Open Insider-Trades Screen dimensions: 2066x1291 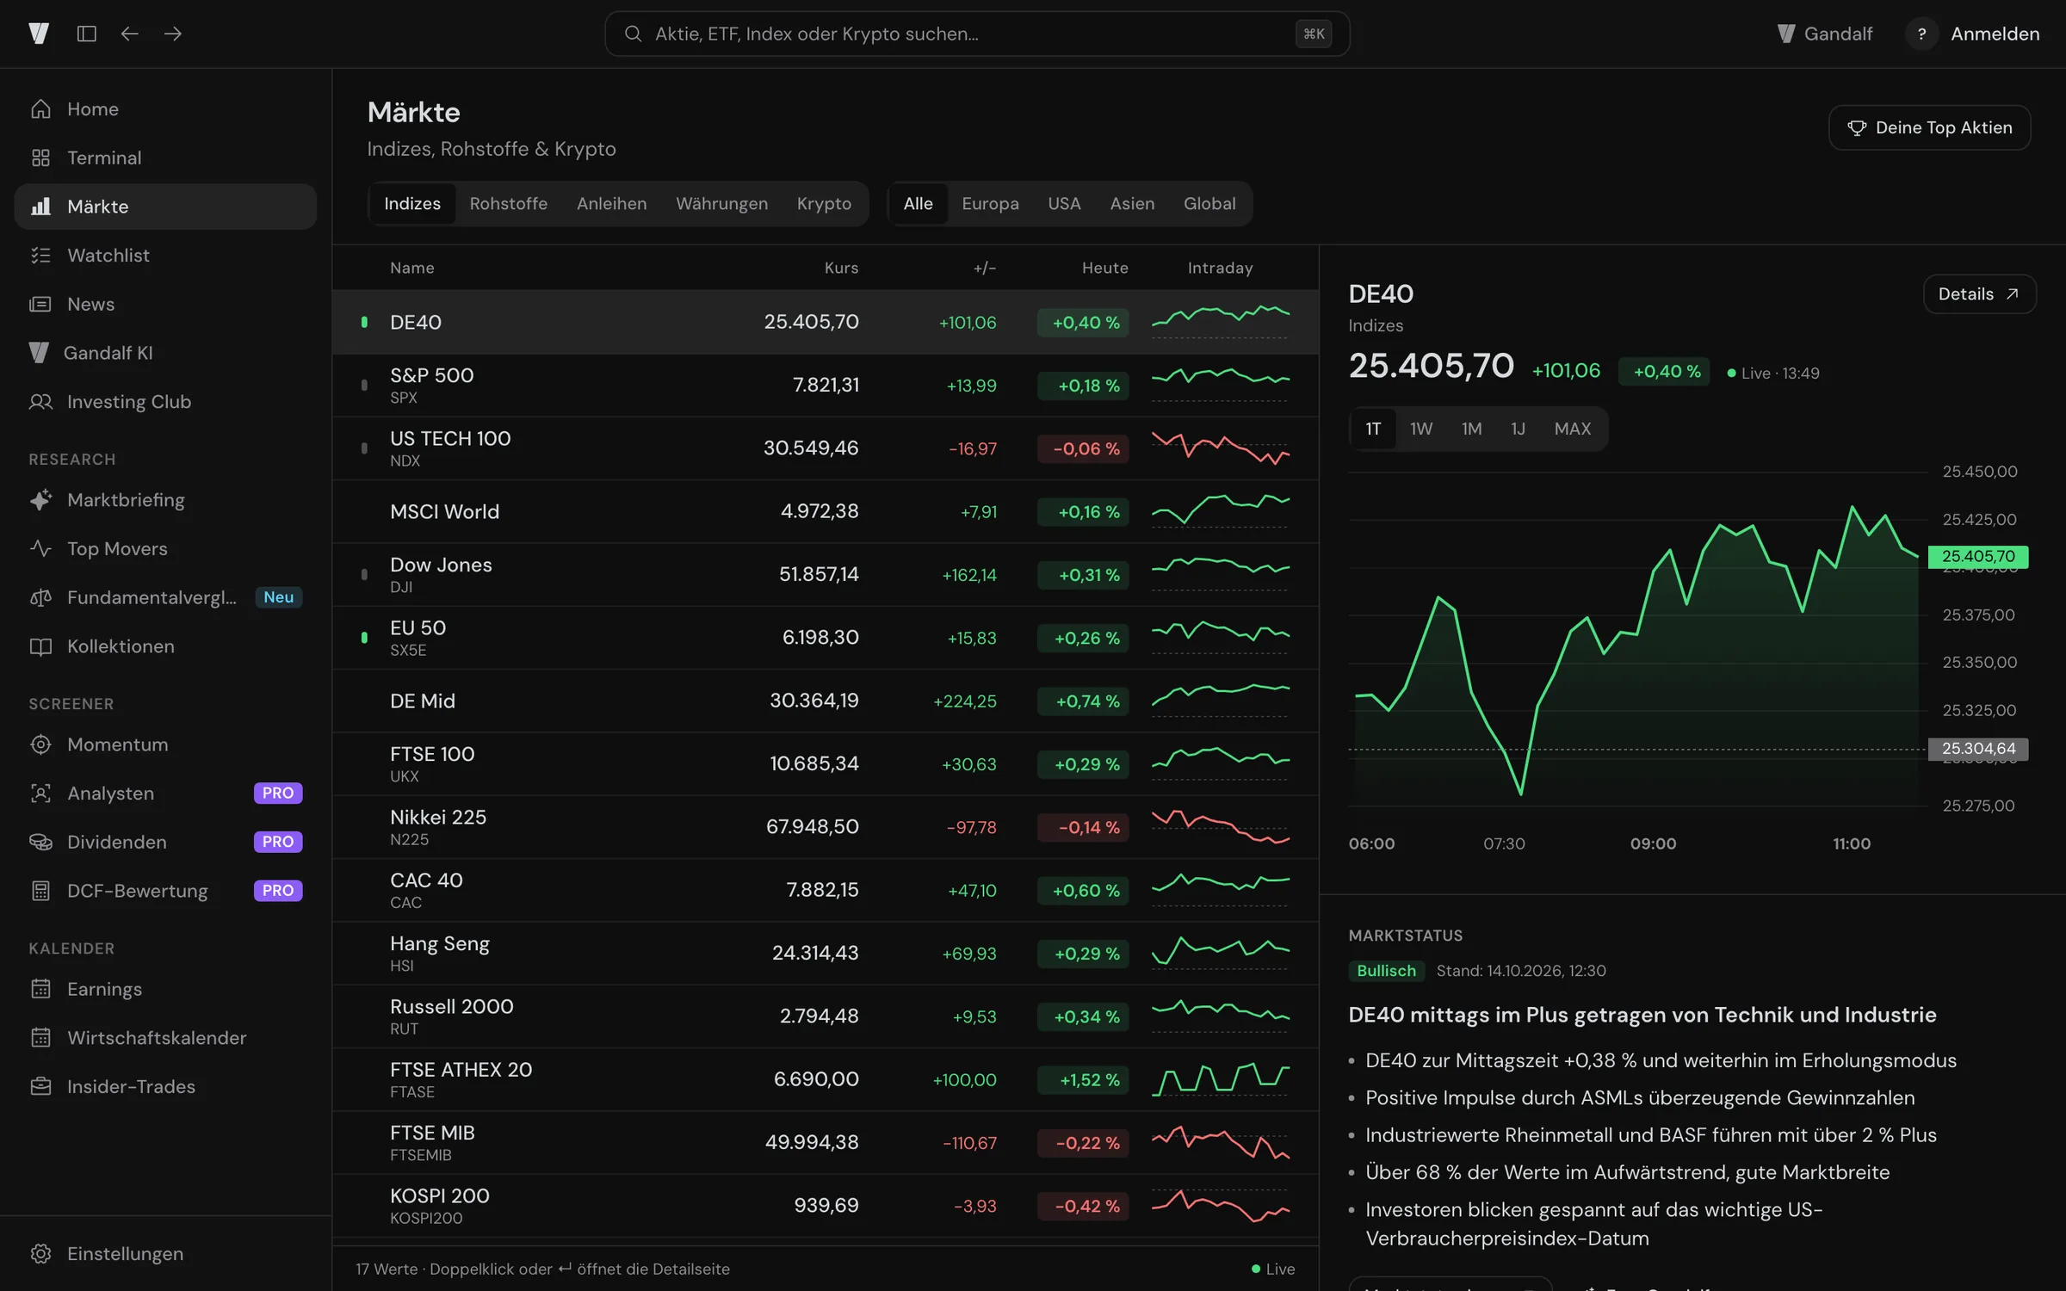165,1087
